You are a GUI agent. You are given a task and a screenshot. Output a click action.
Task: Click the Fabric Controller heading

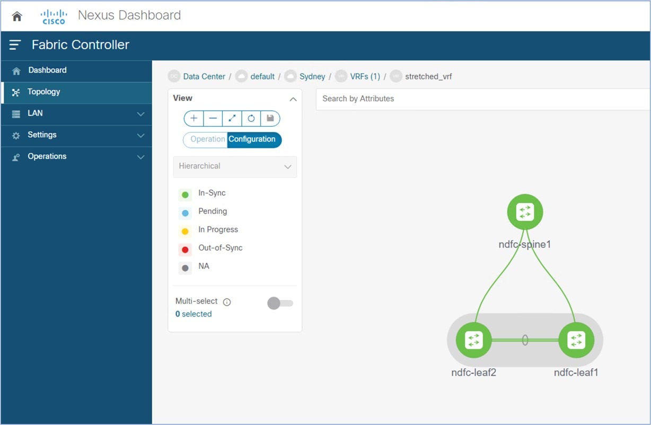(81, 45)
